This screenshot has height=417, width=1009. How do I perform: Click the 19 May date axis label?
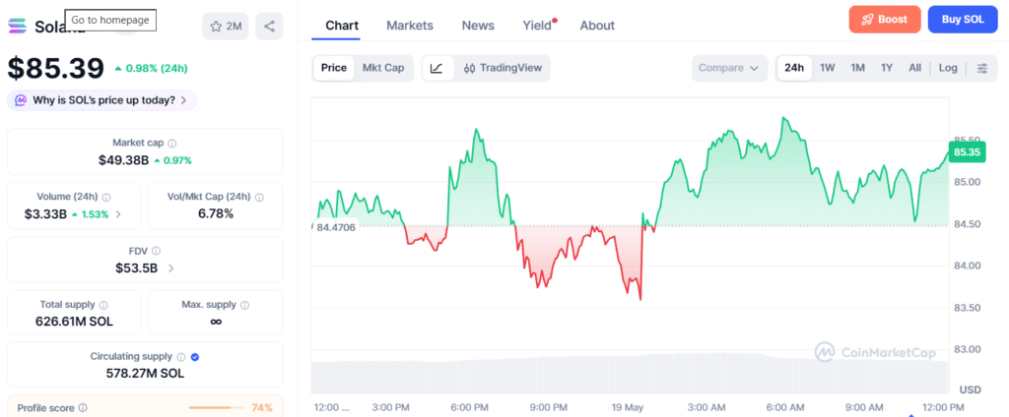pyautogui.click(x=630, y=407)
